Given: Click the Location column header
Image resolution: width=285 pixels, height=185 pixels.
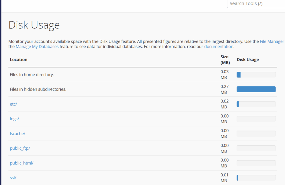Looking at the screenshot, I should click(19, 59).
